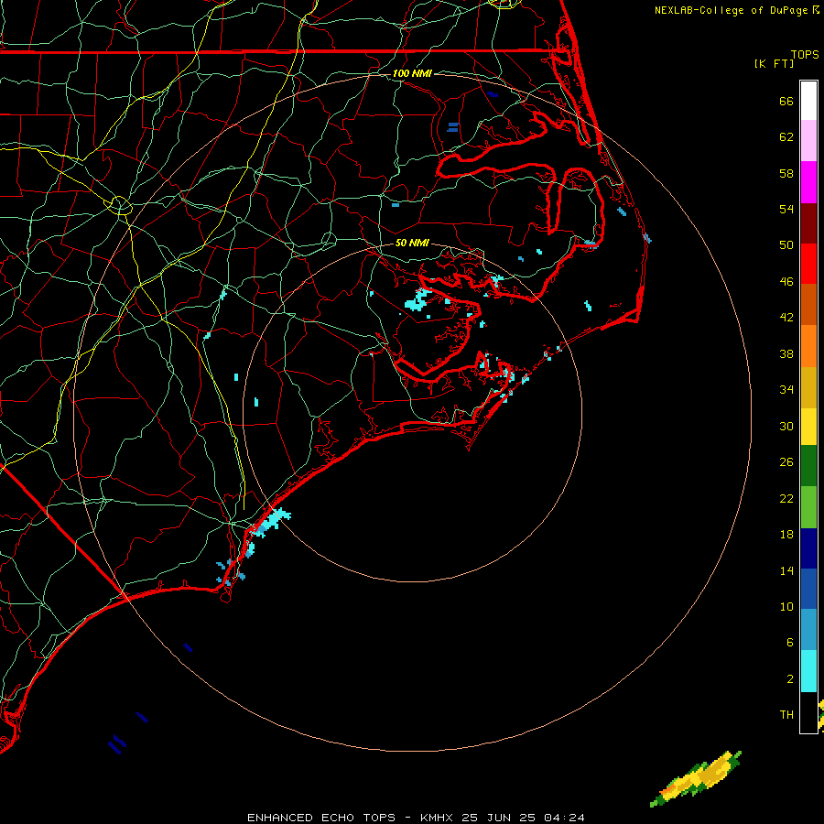Screen dimensions: 824x824
Task: Click the KMHX station identifier
Action: pos(436,818)
